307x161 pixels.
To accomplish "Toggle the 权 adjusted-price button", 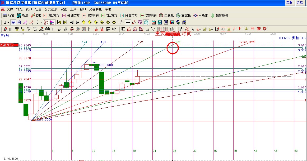I will [45, 22].
